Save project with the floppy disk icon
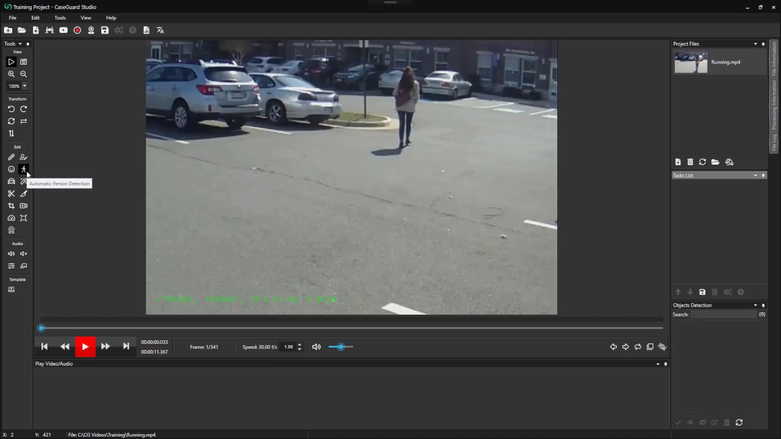Image resolution: width=781 pixels, height=439 pixels. [105, 30]
